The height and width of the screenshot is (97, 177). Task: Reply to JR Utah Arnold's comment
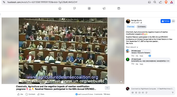(141, 64)
